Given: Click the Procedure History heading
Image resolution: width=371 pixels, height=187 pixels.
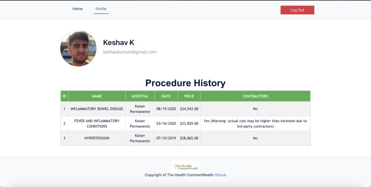Looking at the screenshot, I should tap(185, 83).
